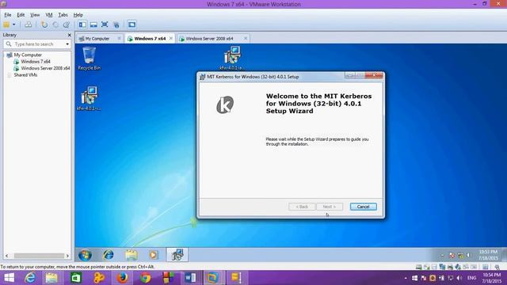Show hidden guest tray icons arrow
The width and height of the screenshot is (507, 285).
(x=442, y=256)
